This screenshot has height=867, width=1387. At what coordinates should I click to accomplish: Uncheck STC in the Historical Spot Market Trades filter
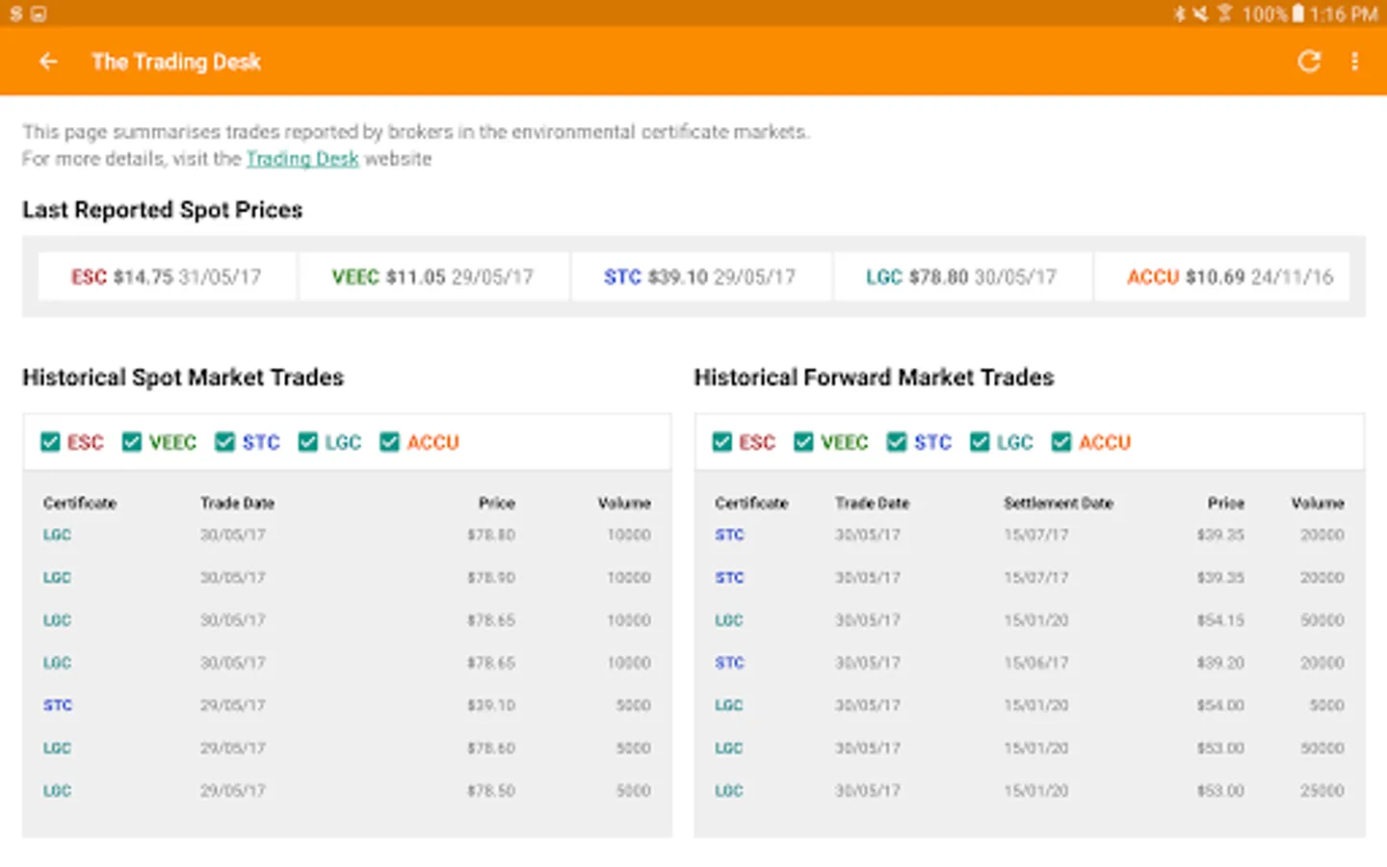224,442
